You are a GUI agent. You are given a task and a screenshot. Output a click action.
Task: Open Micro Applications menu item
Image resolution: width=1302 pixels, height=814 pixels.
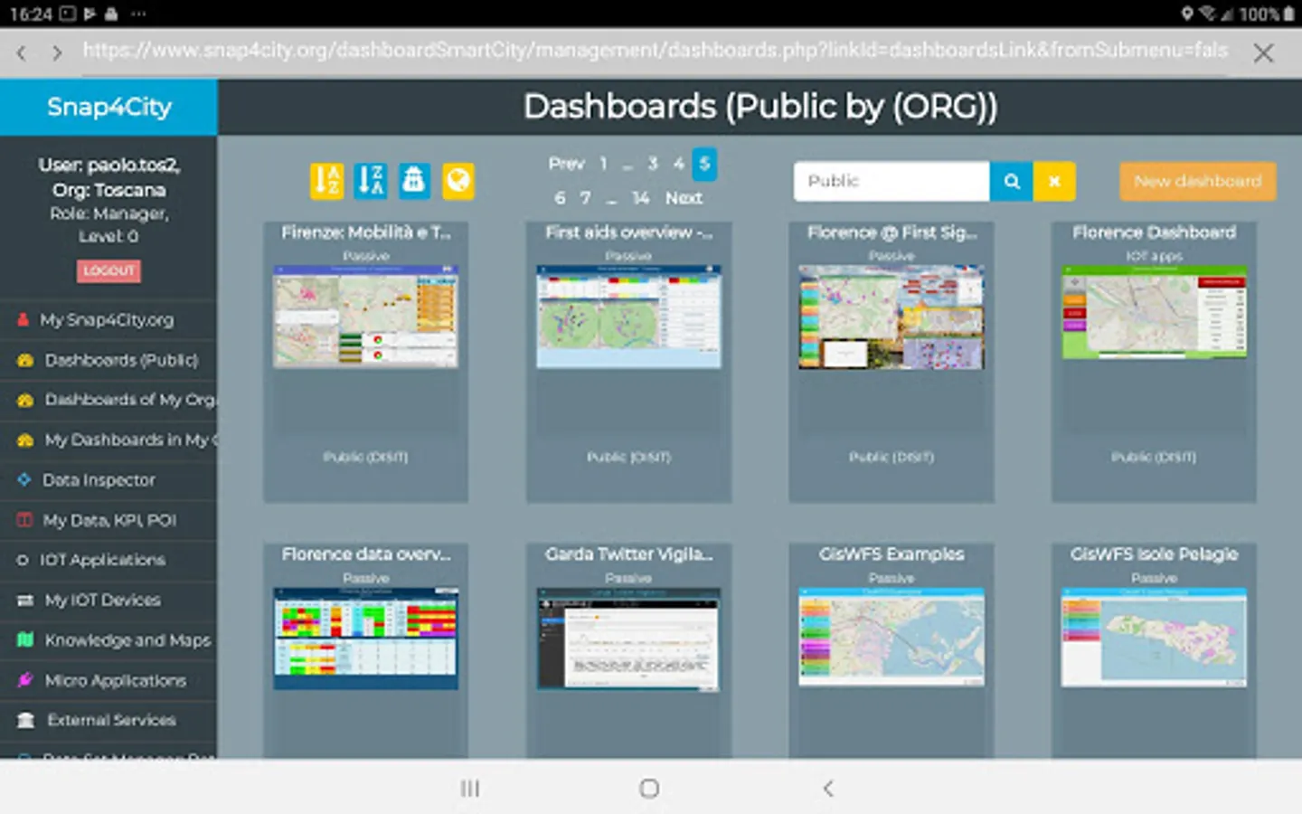(x=108, y=680)
